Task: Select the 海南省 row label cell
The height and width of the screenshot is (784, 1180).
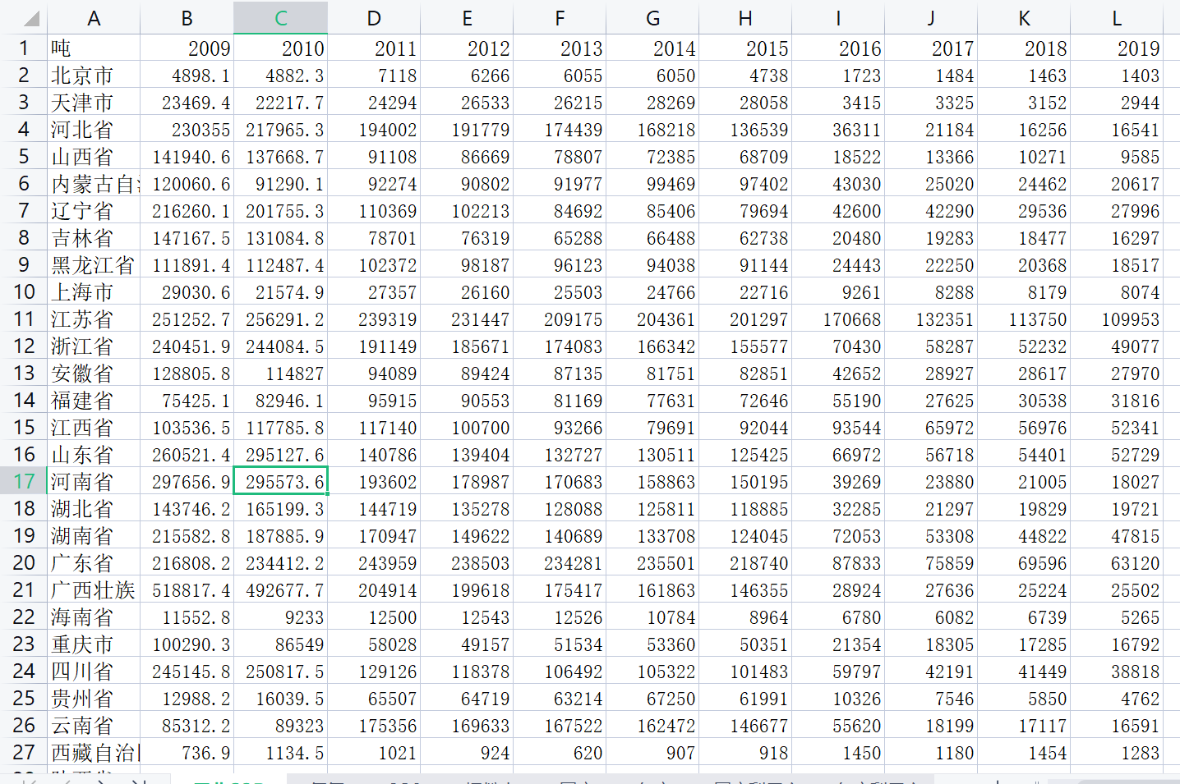Action: point(94,617)
